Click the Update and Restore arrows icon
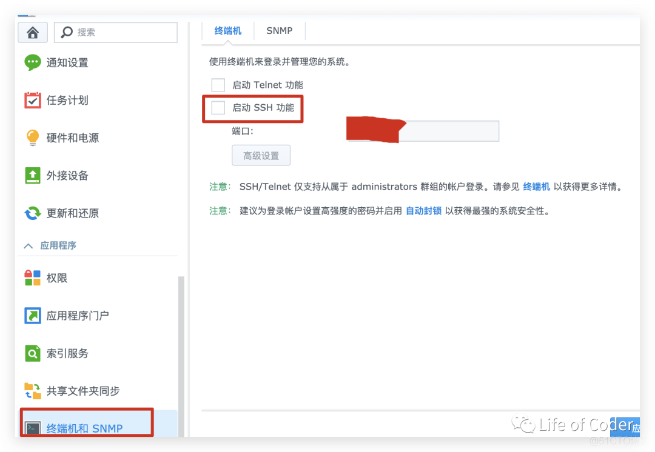The height and width of the screenshot is (452, 655). pyautogui.click(x=33, y=213)
